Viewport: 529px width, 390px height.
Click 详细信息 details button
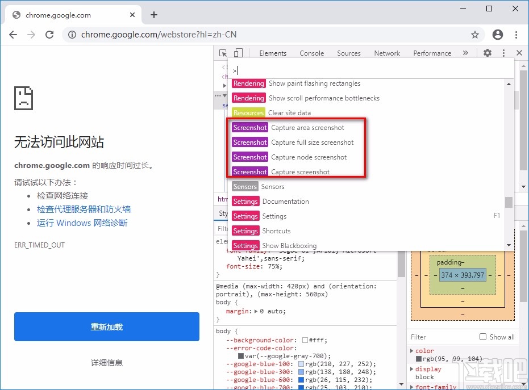pos(107,363)
